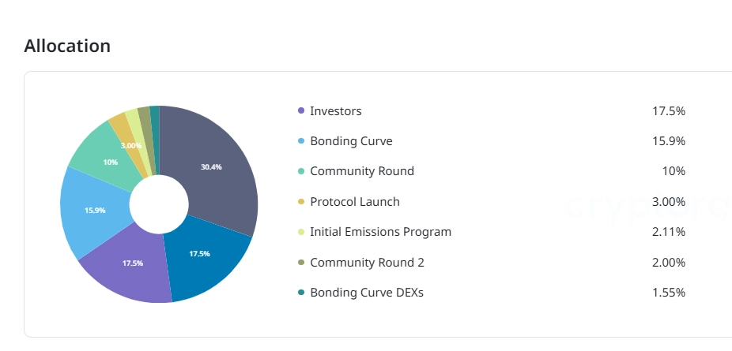Screen dimensions: 732x351
Task: Select the Protocol Launch legend label
Action: 354,202
